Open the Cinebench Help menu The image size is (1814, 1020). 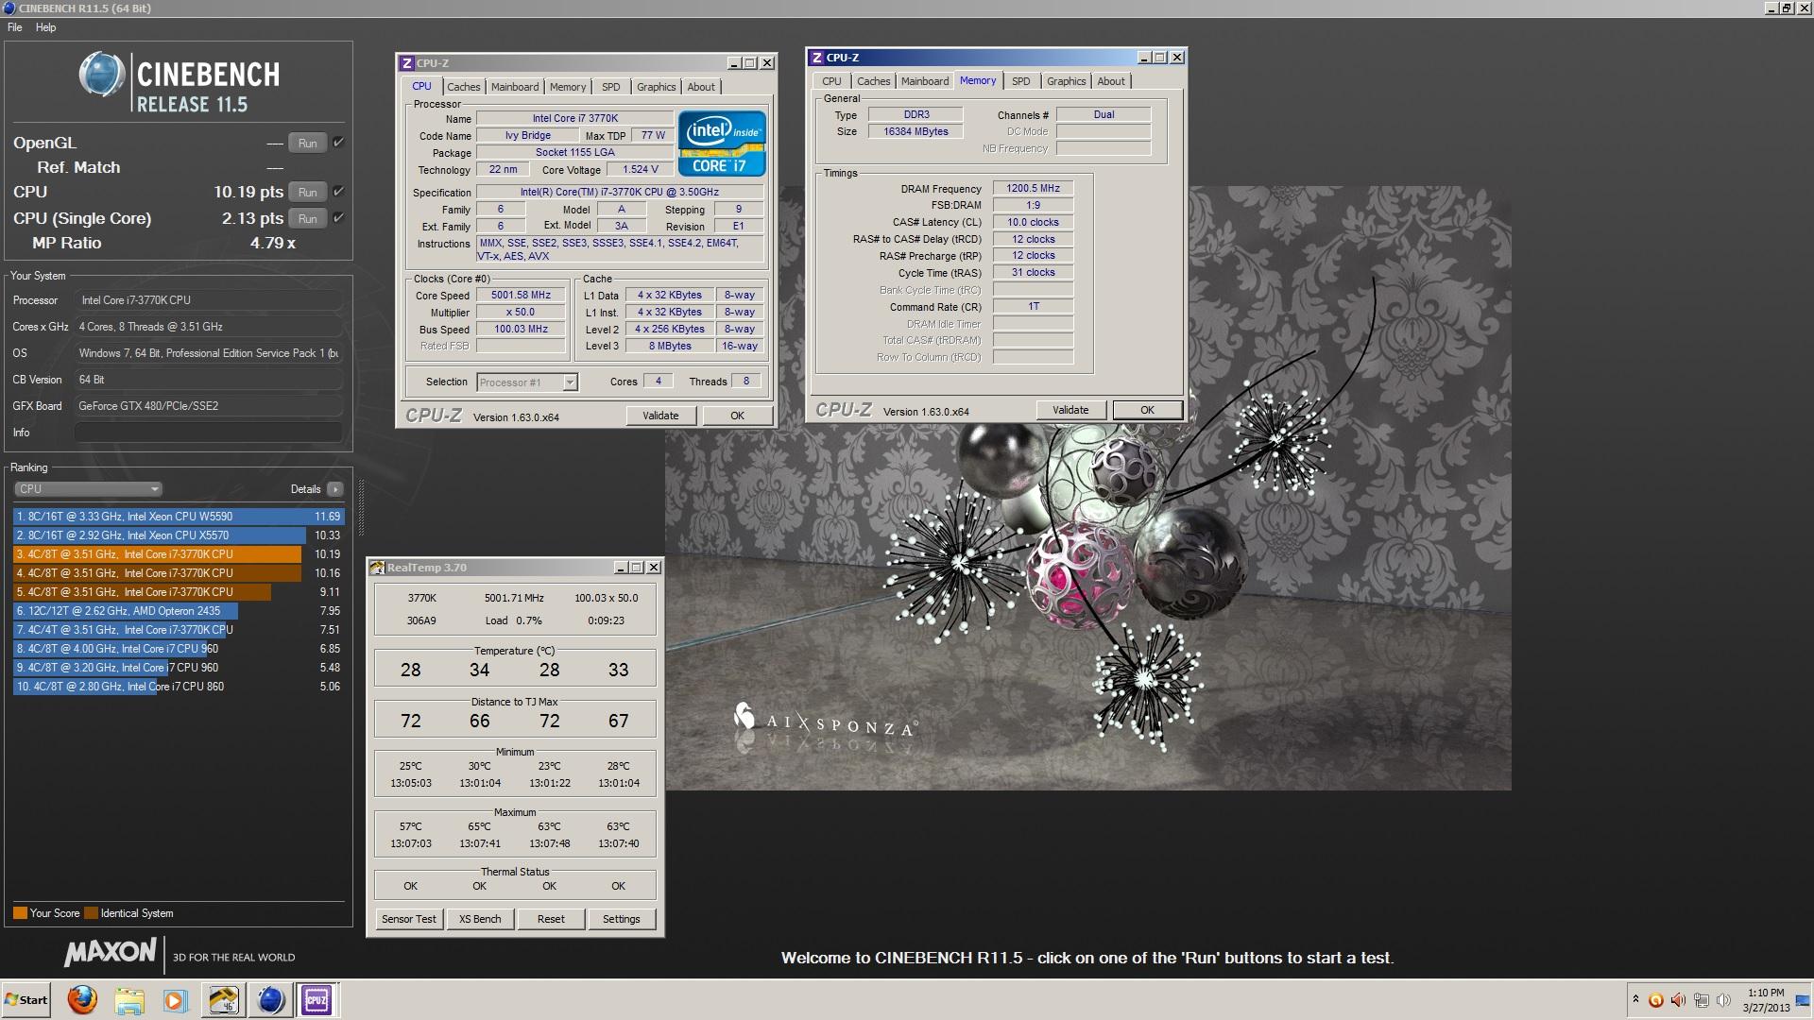pos(46,27)
